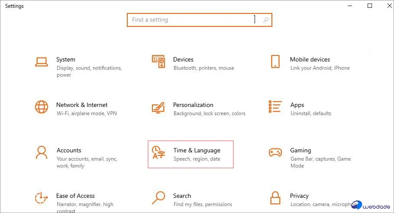Click 'Find my files, permissions' description
The width and height of the screenshot is (394, 213).
click(203, 204)
